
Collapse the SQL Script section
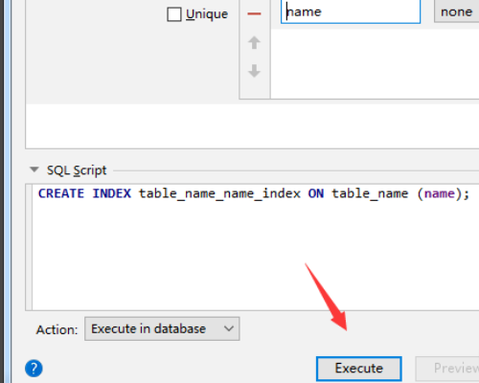tap(34, 169)
